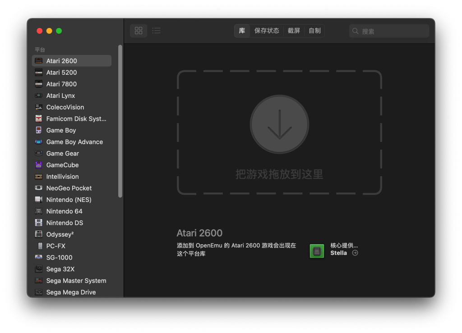This screenshot has width=462, height=333.
Task: Click the Odyssey² console icon
Action: click(39, 234)
